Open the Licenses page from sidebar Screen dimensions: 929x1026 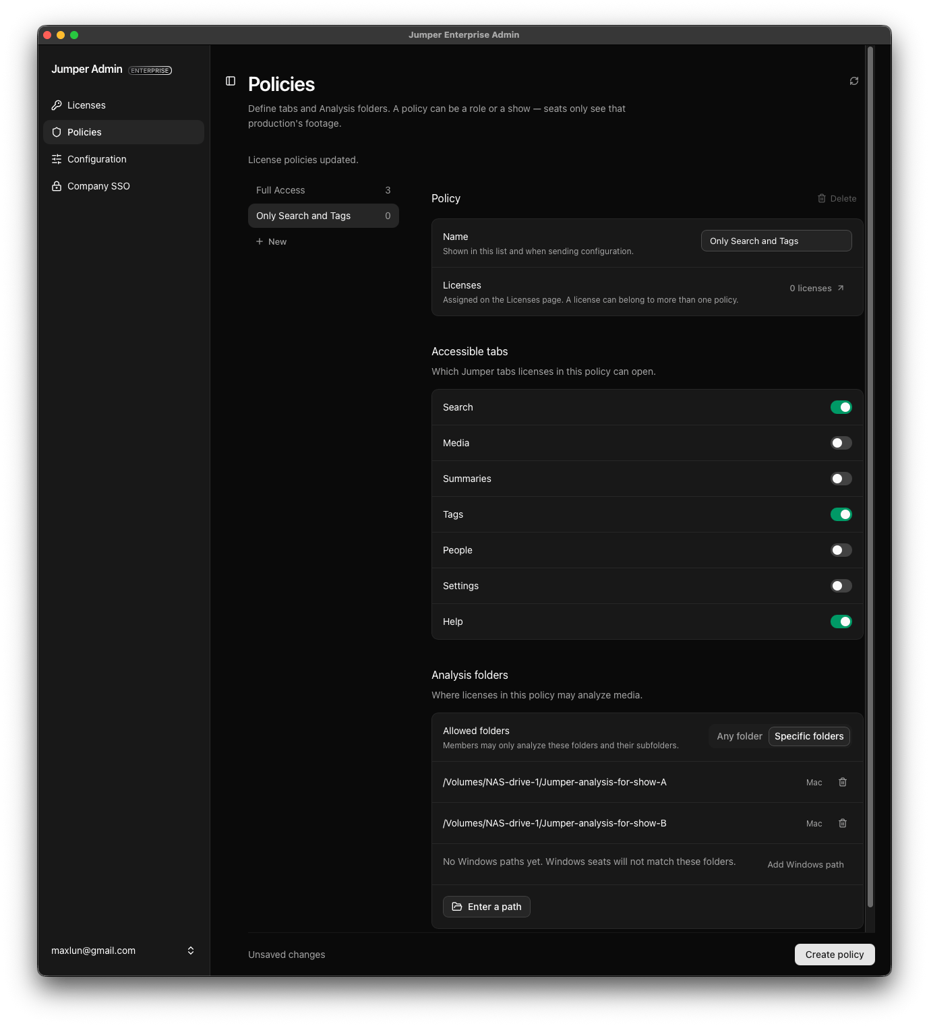(x=123, y=105)
